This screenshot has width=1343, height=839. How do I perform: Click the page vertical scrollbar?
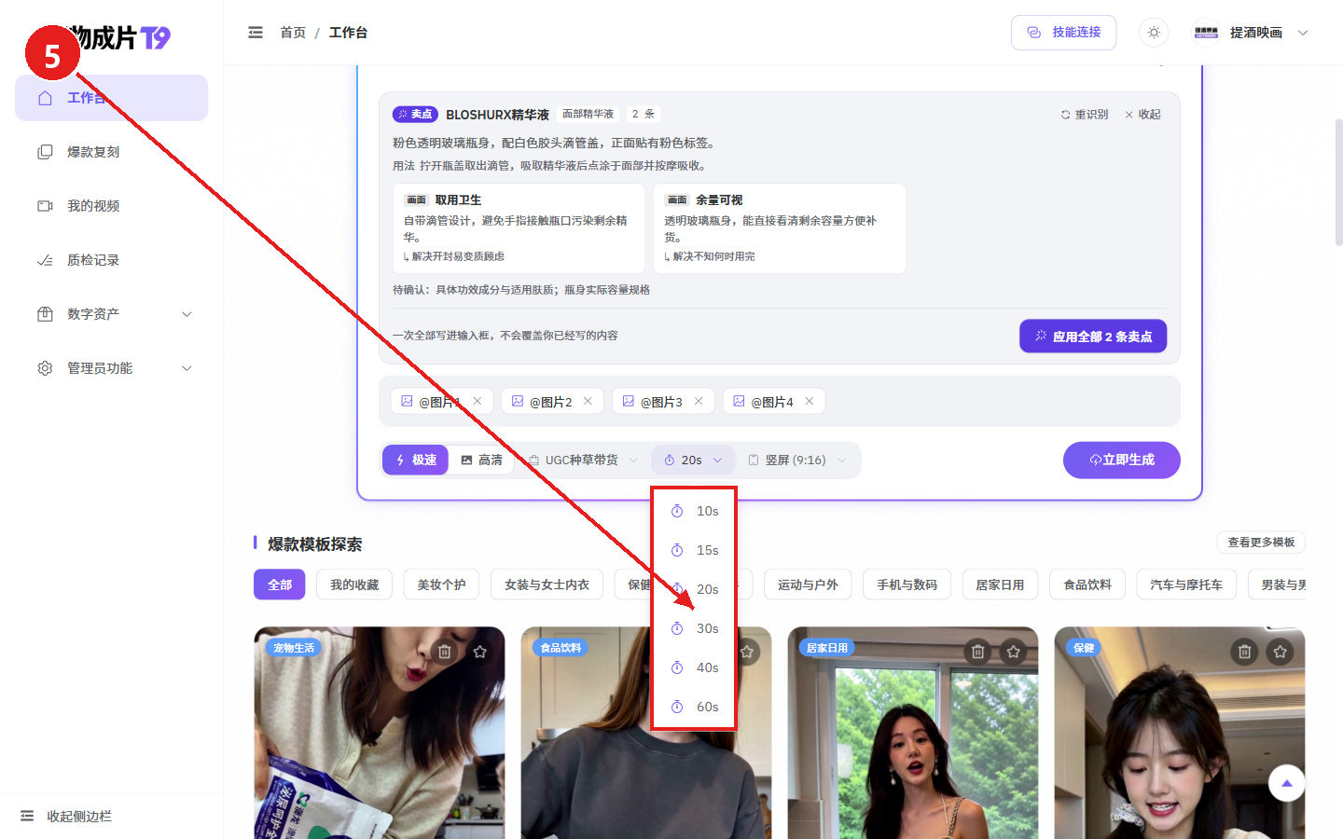(1338, 182)
